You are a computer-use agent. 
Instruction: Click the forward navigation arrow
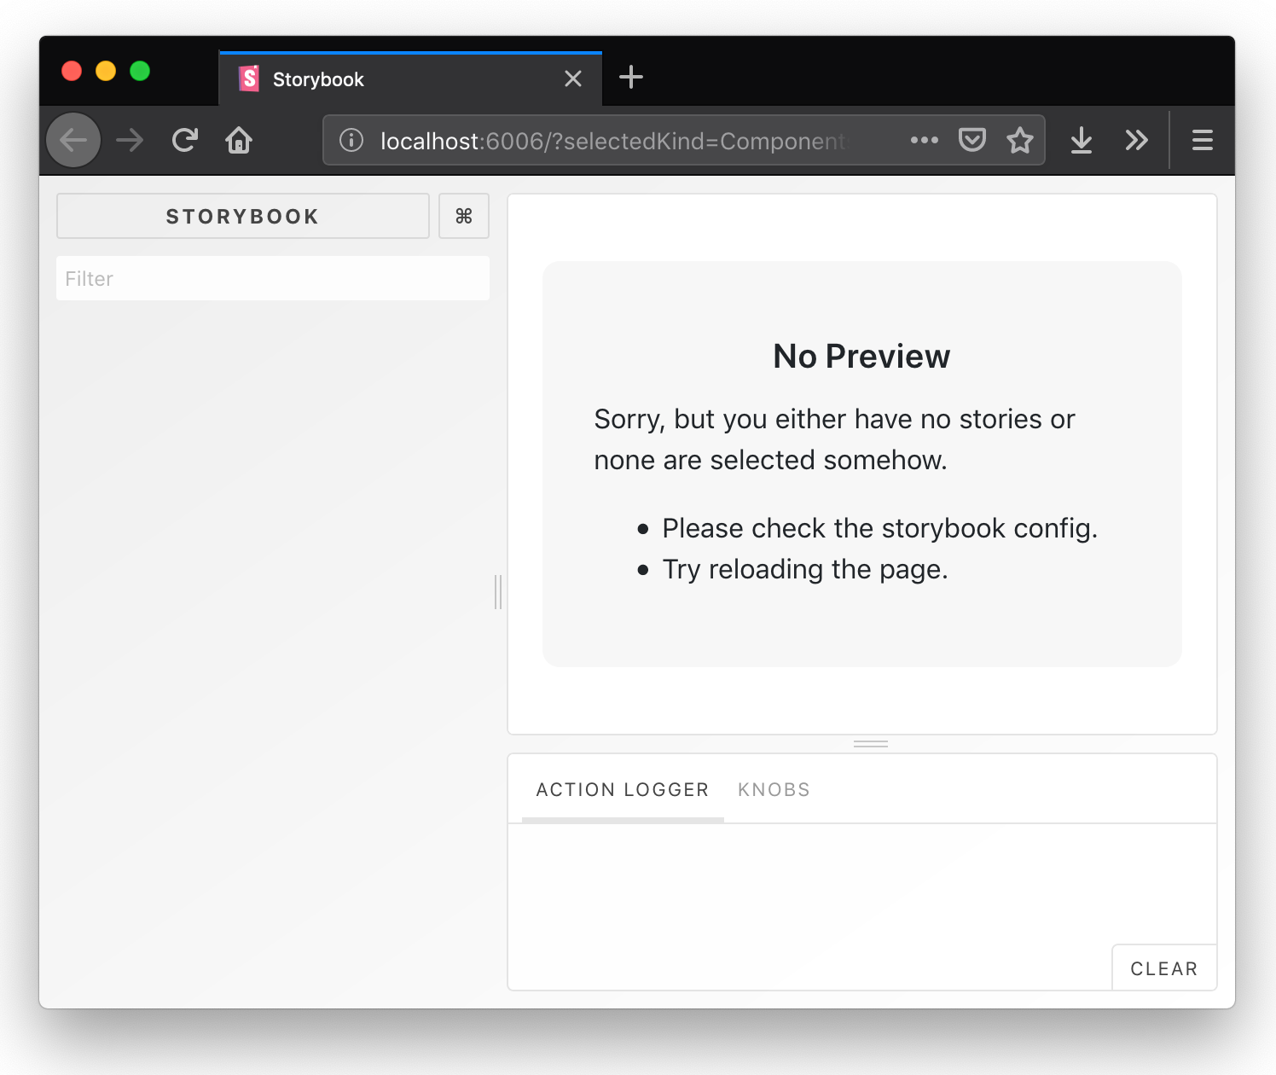(x=129, y=139)
